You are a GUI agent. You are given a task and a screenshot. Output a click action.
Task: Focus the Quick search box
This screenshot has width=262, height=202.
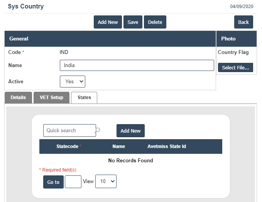click(x=69, y=130)
